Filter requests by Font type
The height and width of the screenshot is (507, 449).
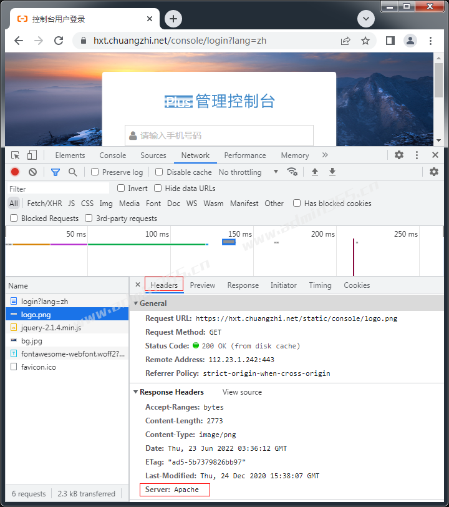click(153, 204)
